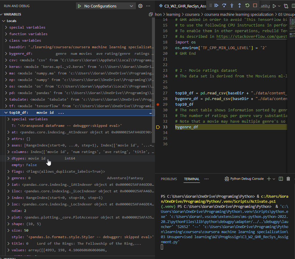Collapse the Locals scope section

[x=4, y=21]
